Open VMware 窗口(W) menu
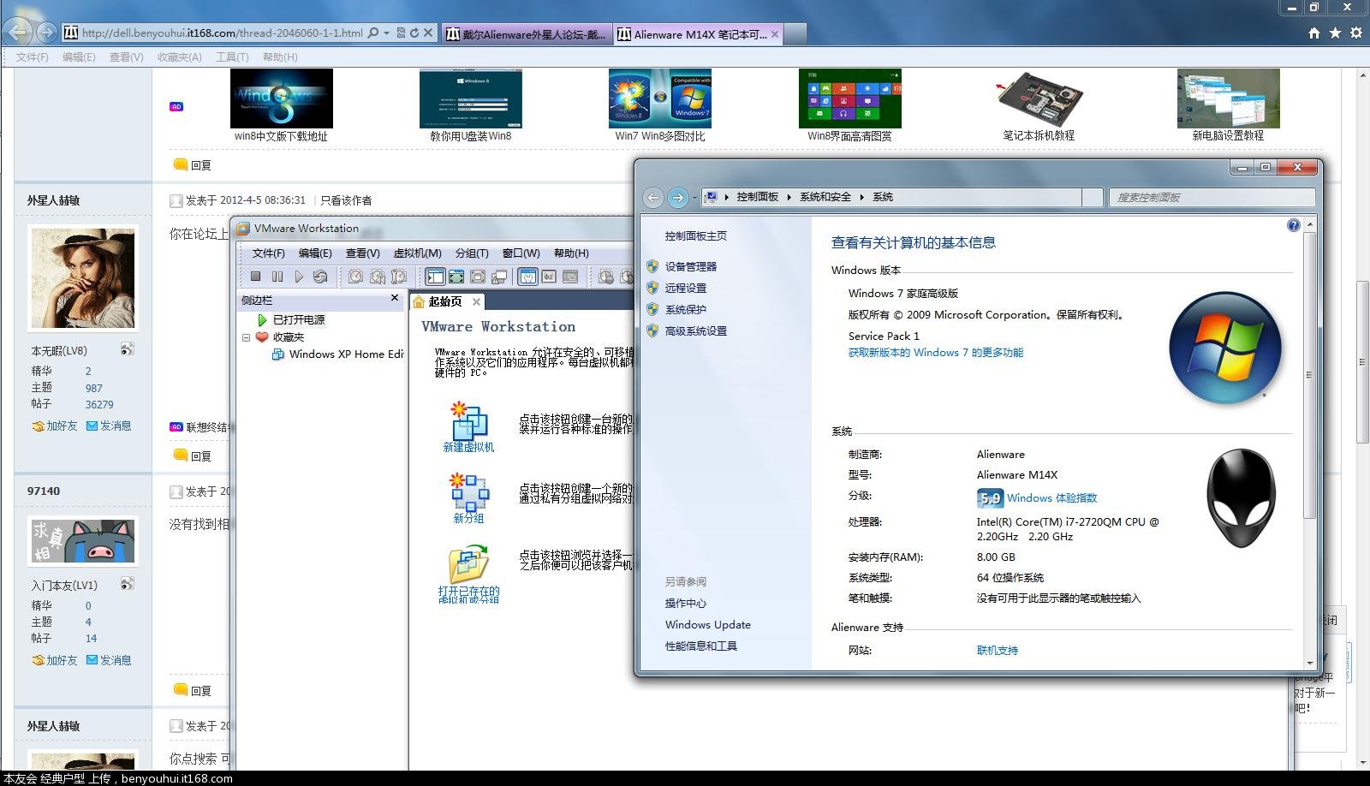This screenshot has width=1370, height=786. point(521,253)
